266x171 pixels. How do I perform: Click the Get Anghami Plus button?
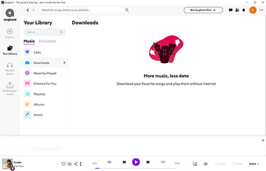203,10
